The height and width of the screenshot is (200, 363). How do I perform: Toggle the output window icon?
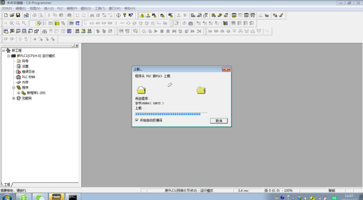[12, 31]
